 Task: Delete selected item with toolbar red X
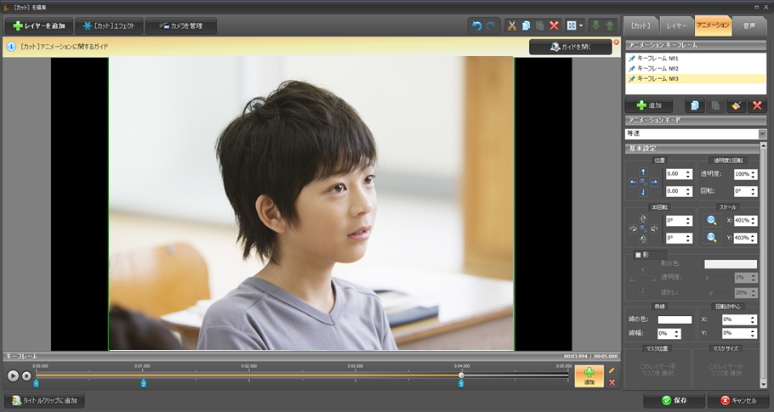tap(554, 26)
